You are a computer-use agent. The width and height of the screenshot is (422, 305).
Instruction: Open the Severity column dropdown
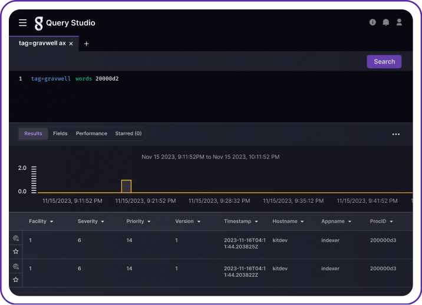103,222
